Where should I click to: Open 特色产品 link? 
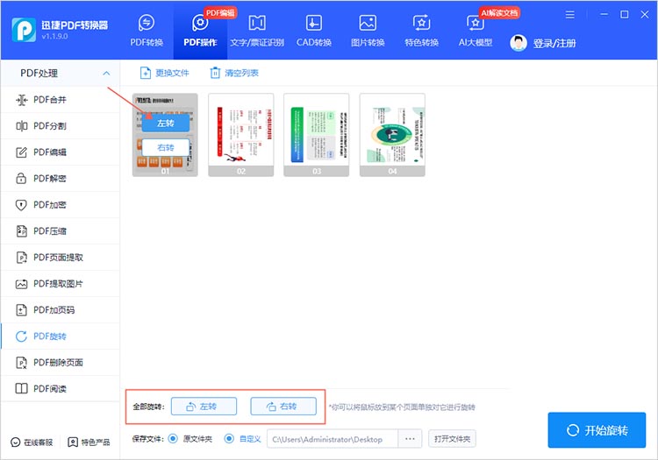[x=89, y=442]
